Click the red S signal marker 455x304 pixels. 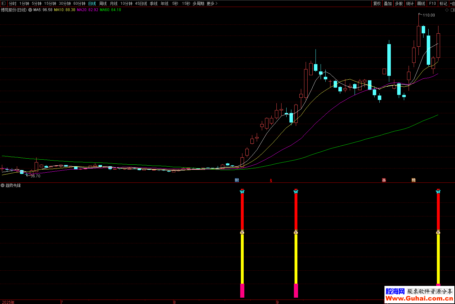coord(271,181)
